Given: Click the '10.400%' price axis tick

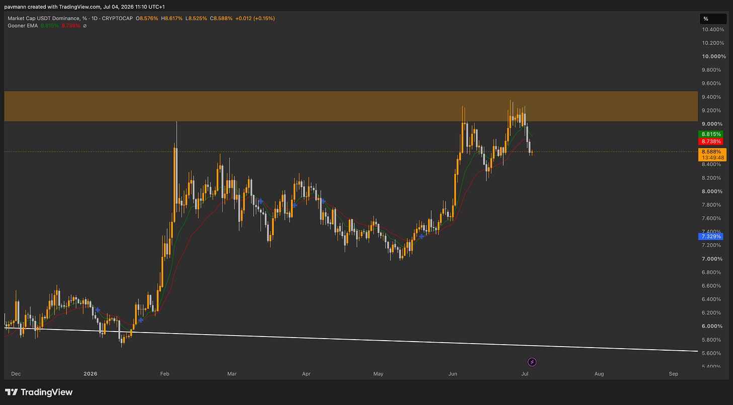Looking at the screenshot, I should tap(713, 30).
